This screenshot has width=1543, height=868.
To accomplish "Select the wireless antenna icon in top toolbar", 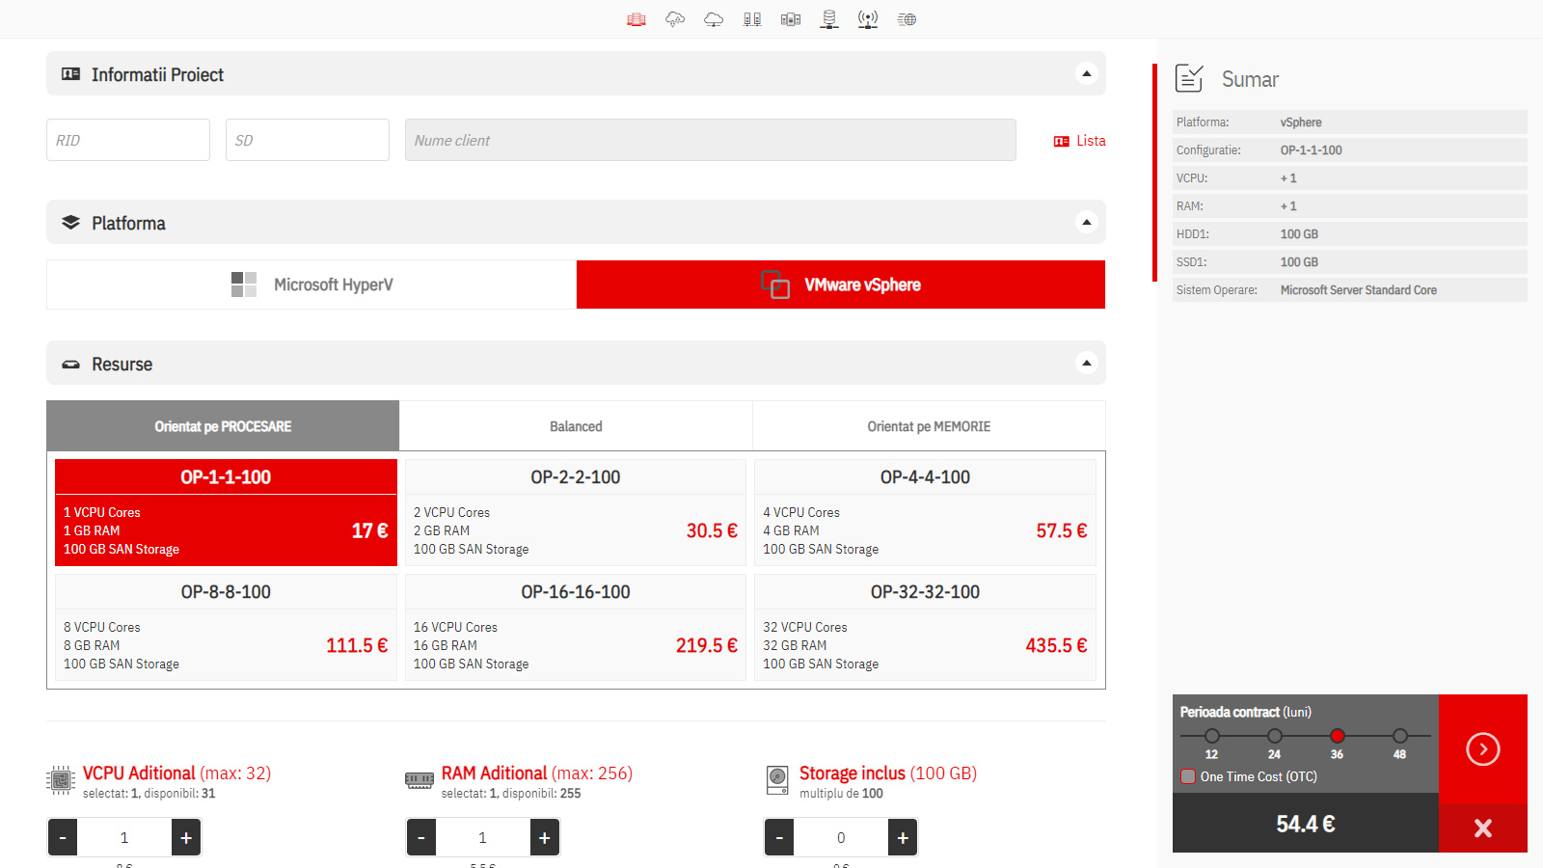I will pos(868,19).
